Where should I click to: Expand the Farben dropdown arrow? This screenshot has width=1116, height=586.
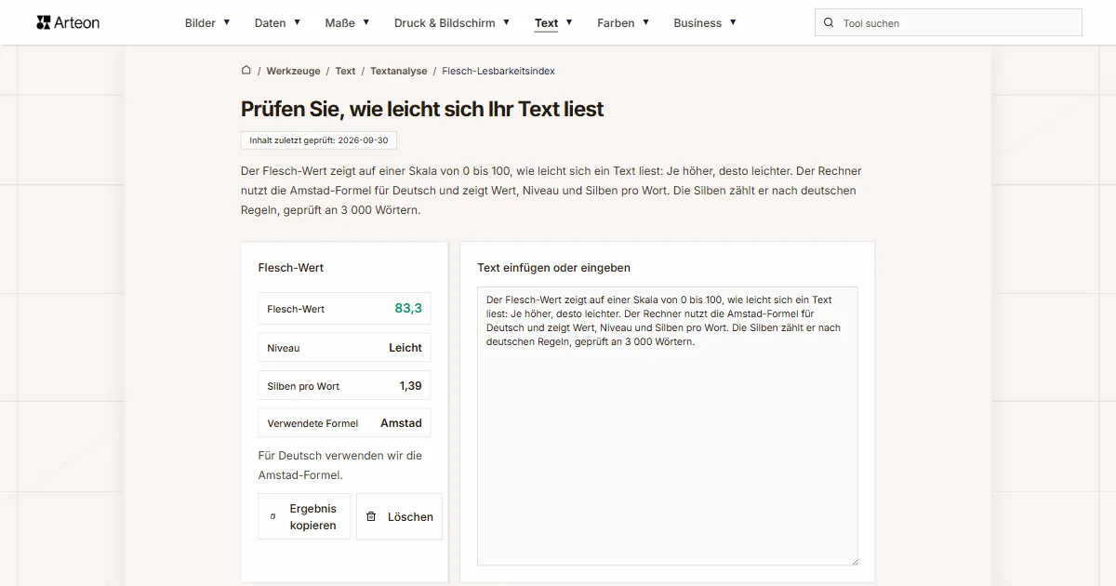[x=645, y=22]
